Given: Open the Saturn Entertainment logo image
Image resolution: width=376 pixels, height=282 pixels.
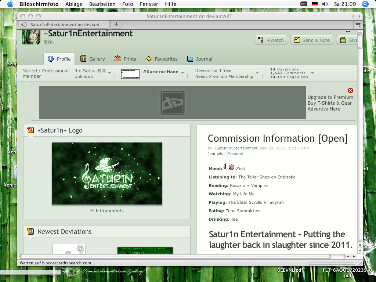Looking at the screenshot, I should 107,173.
